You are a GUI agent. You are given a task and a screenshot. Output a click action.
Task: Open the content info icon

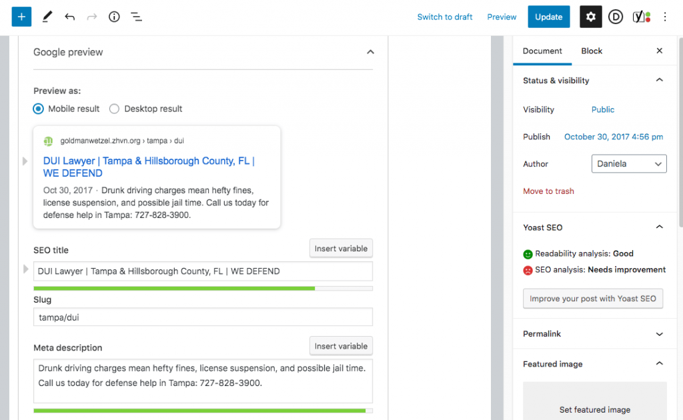[x=114, y=17]
